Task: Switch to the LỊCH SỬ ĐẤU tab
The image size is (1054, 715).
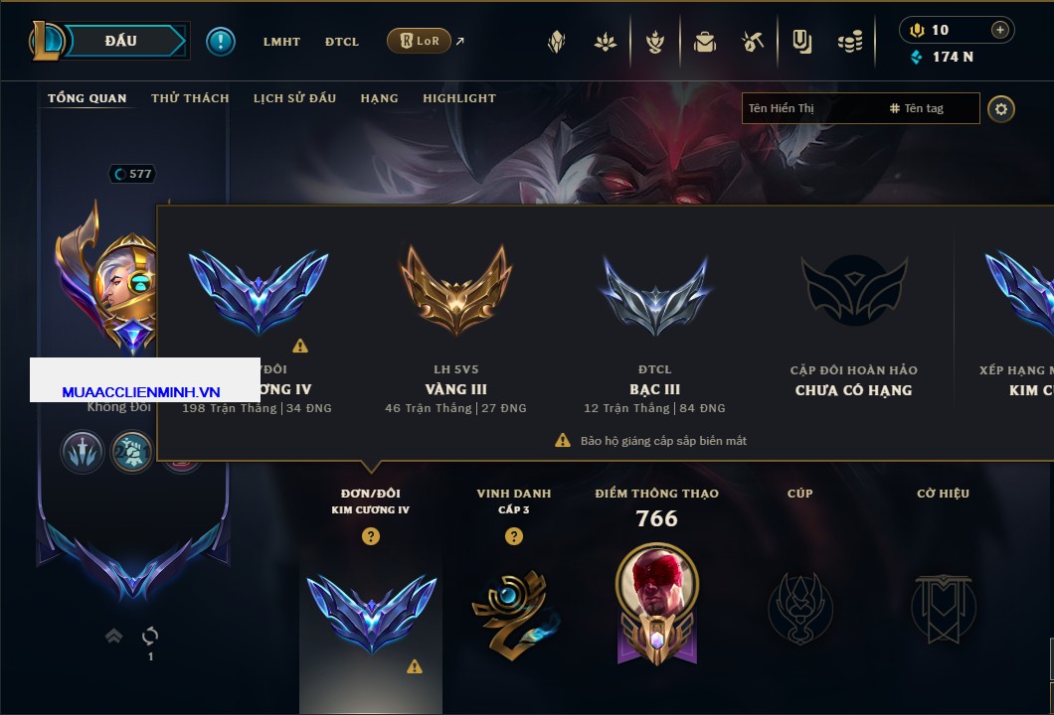Action: (294, 98)
